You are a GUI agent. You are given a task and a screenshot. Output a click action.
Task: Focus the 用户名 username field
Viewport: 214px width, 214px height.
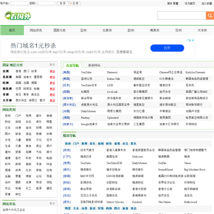(x=19, y=4)
